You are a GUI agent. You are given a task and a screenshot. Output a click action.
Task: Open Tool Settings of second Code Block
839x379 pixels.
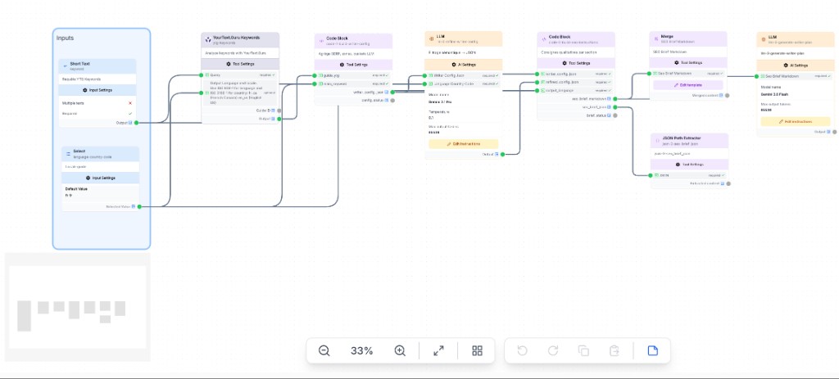point(576,62)
